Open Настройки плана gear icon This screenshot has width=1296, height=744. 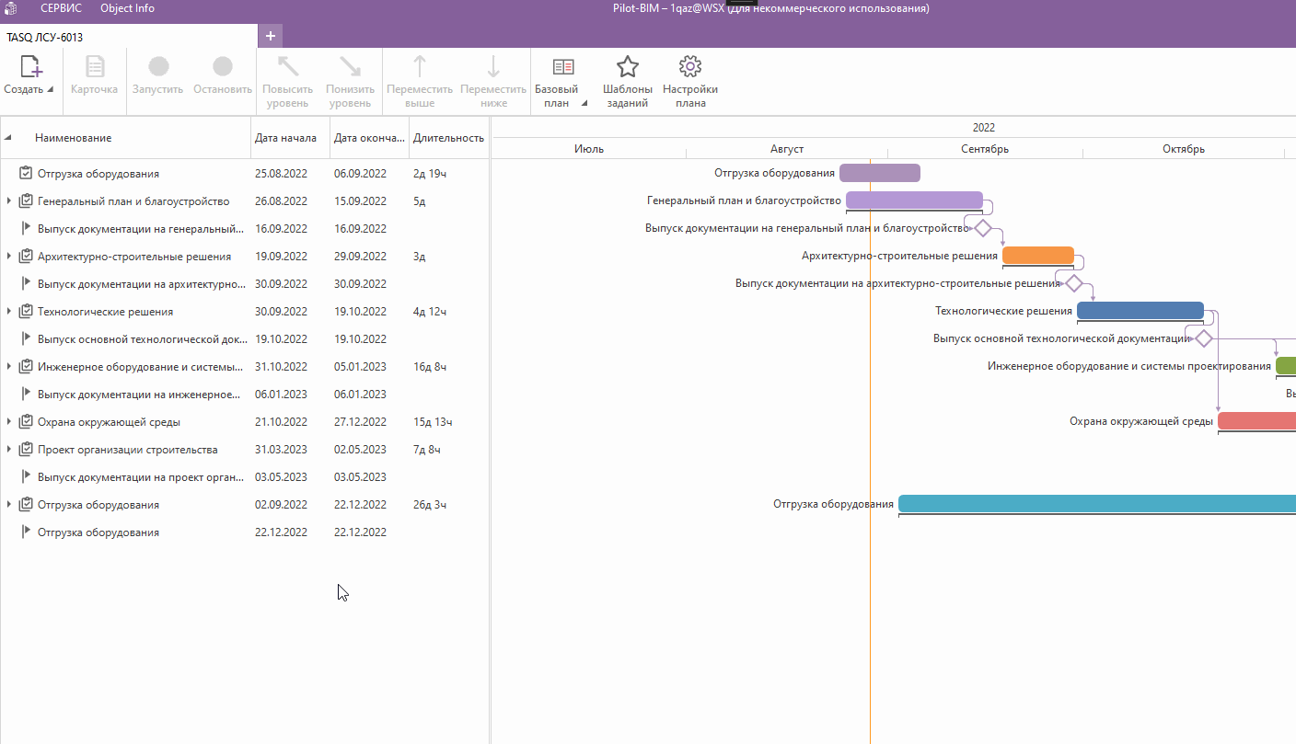[x=689, y=67]
